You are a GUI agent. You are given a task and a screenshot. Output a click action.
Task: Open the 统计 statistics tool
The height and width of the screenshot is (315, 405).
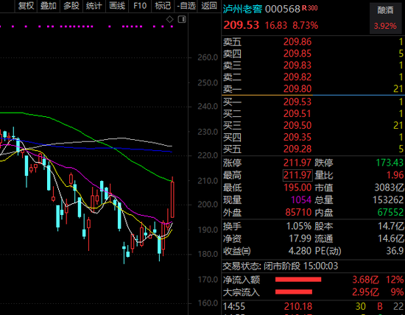pos(94,6)
